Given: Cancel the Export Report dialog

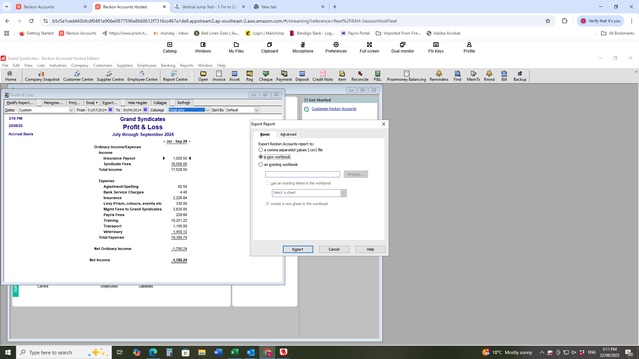Looking at the screenshot, I should [x=334, y=249].
